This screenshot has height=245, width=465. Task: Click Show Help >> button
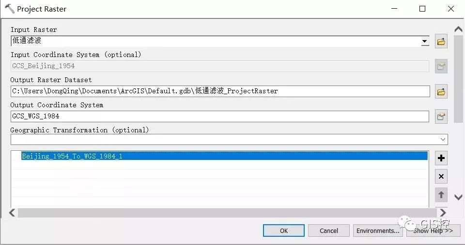(x=433, y=231)
